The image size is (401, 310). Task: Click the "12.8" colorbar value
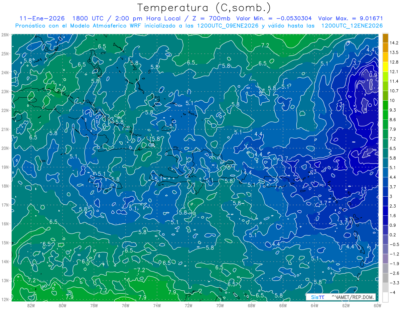point(394,62)
